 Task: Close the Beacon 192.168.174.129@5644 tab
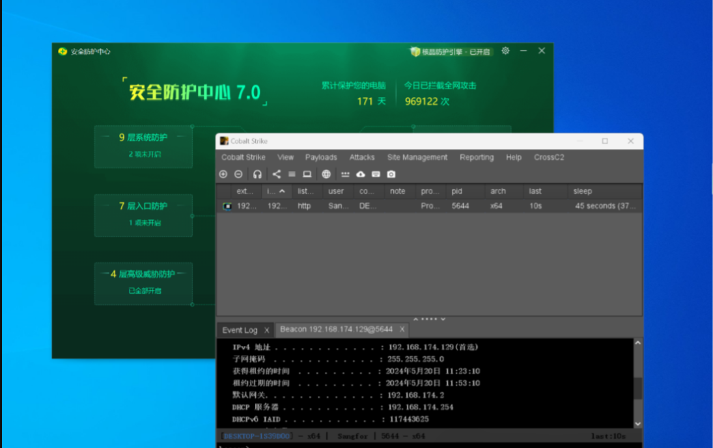(402, 329)
